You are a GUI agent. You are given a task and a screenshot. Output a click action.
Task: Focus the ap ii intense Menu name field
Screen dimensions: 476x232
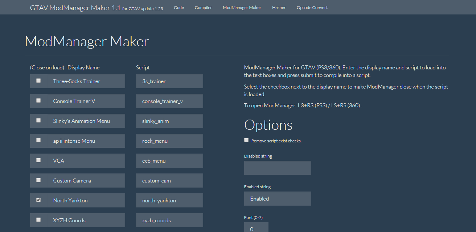click(x=86, y=141)
